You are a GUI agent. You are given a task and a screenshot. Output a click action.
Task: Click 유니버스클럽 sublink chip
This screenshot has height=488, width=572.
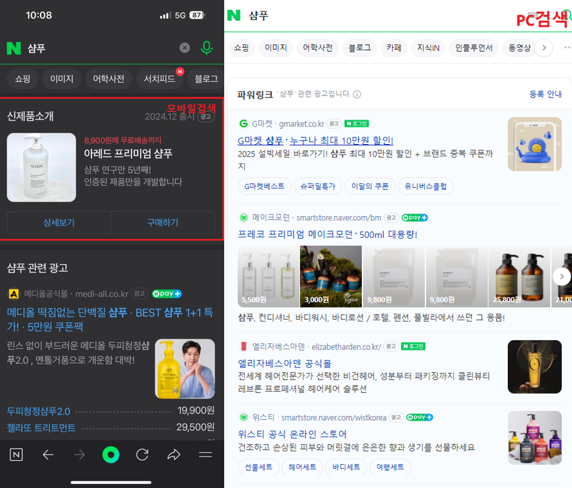pyautogui.click(x=425, y=186)
